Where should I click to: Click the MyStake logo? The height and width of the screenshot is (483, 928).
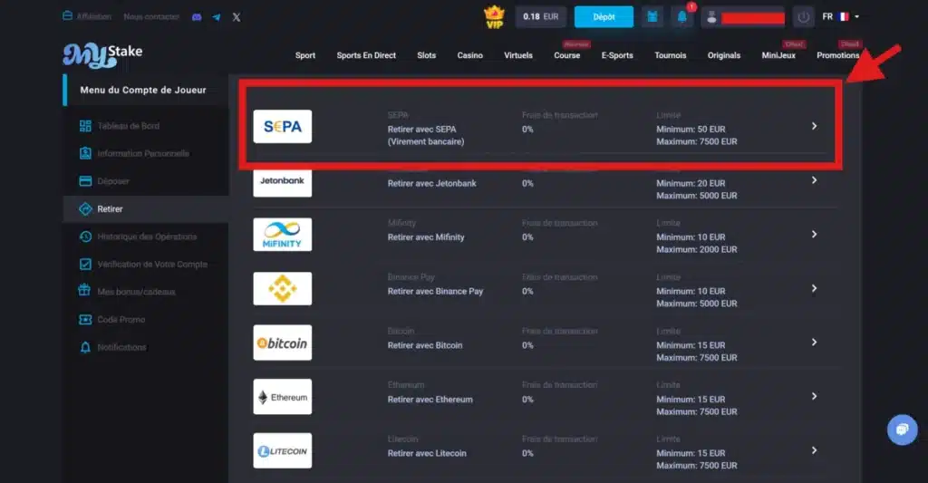tap(102, 55)
